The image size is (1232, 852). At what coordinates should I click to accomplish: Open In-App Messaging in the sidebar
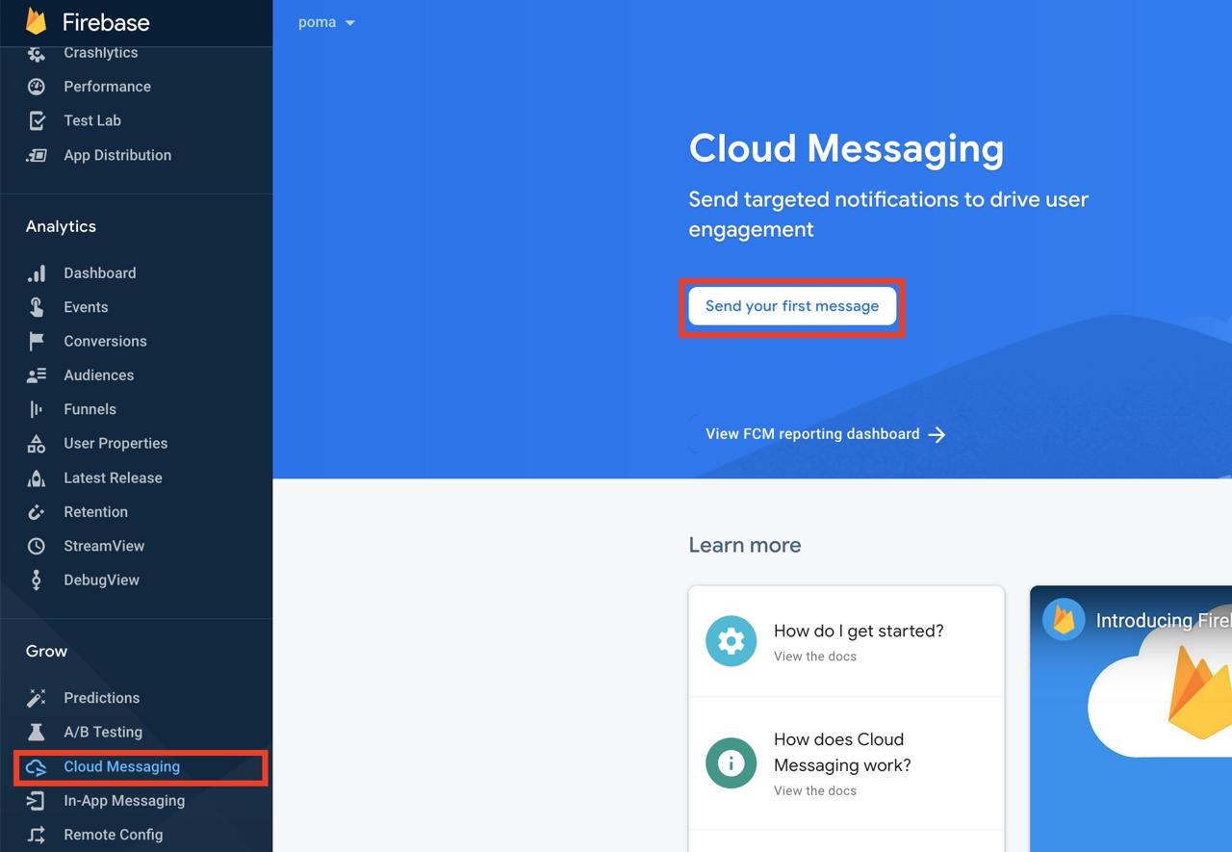point(124,801)
